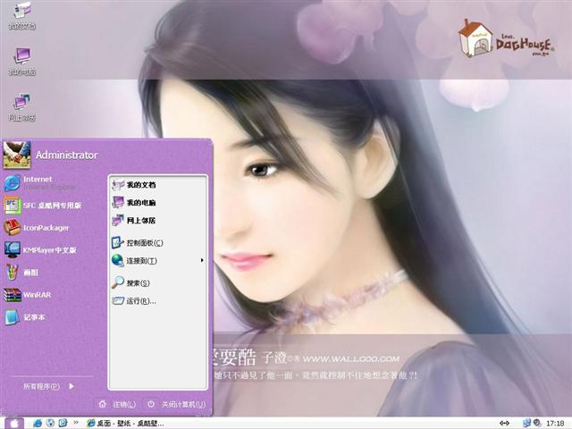Screen dimensions: 572x429
Task: Expand the 连接到(T) submenu arrow
Action: coord(202,260)
